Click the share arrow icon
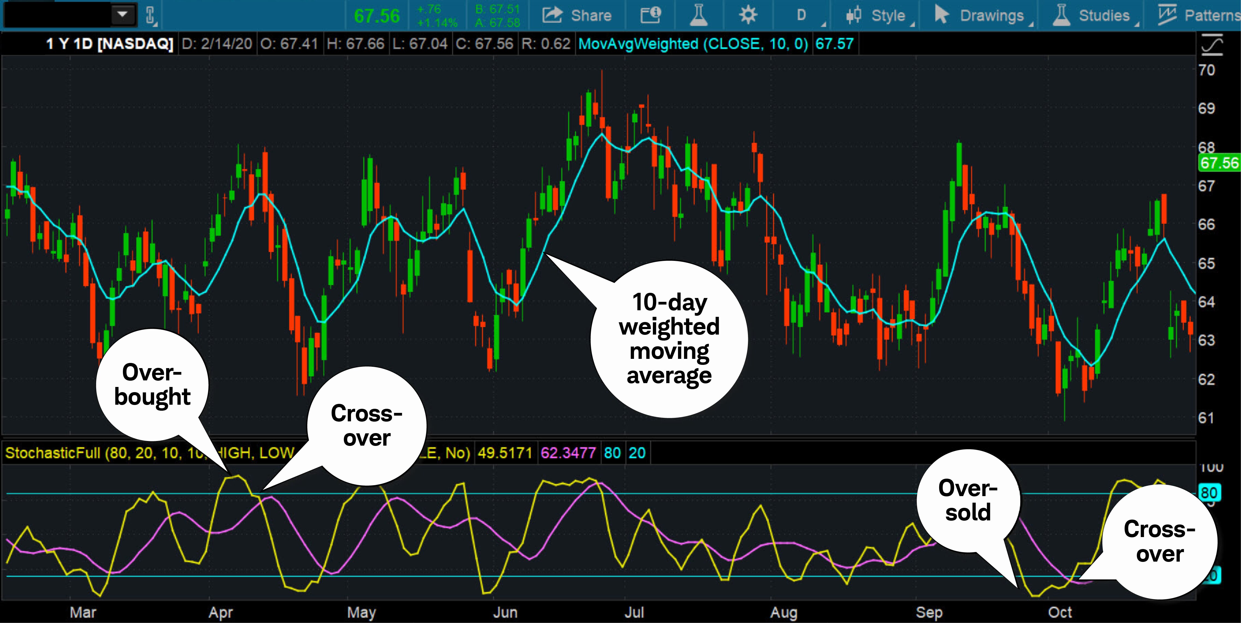The height and width of the screenshot is (623, 1241). pyautogui.click(x=552, y=14)
